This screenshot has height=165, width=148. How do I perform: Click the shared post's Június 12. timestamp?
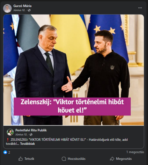point(21,134)
